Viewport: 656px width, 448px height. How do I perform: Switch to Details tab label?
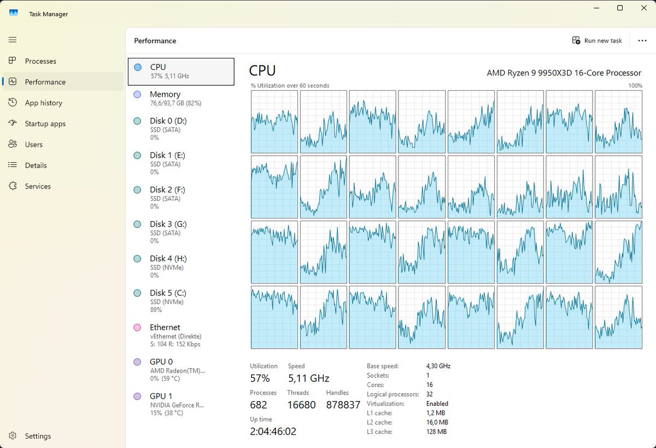36,165
